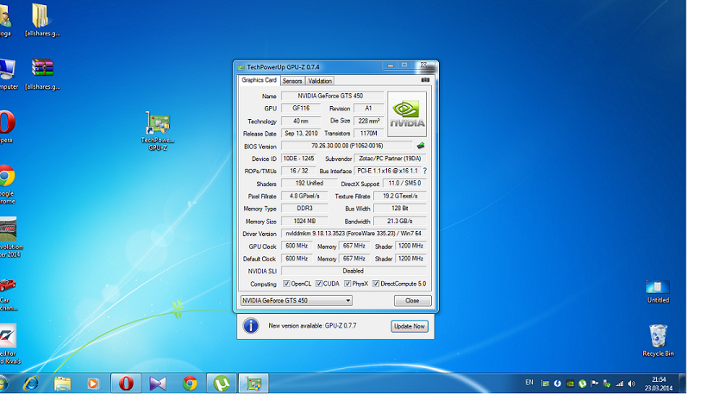Screen dimensions: 701x394
Task: Open Chrome from the taskbar
Action: pos(190,384)
